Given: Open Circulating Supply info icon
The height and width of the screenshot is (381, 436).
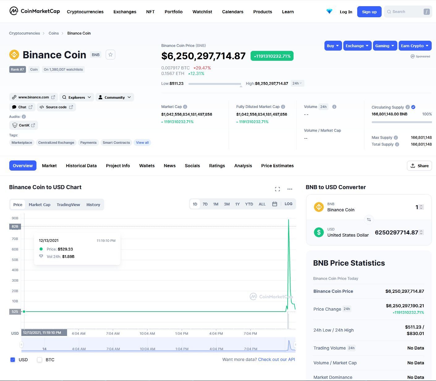Looking at the screenshot, I should (x=408, y=107).
